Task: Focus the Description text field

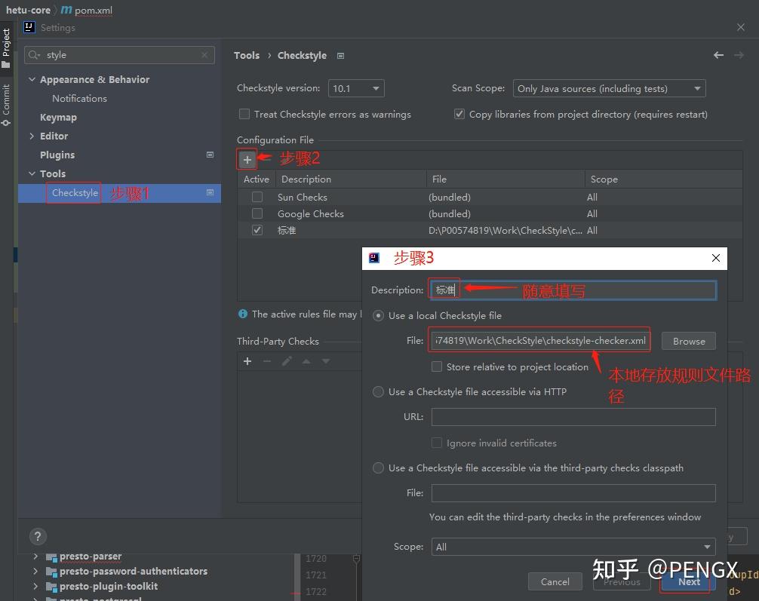Action: (573, 290)
